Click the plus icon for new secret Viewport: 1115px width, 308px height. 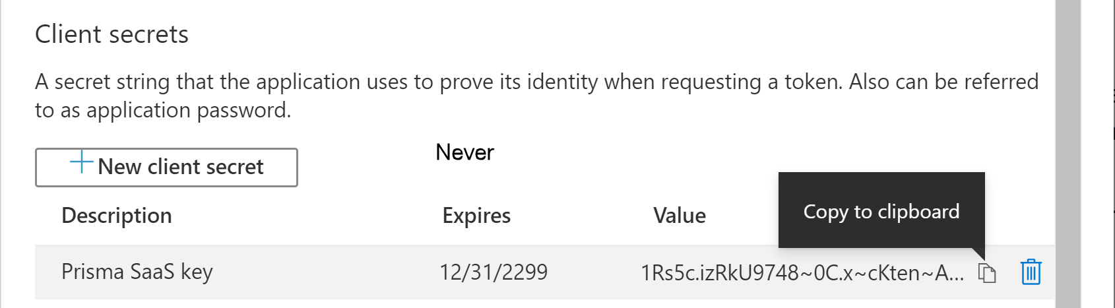tap(81, 162)
